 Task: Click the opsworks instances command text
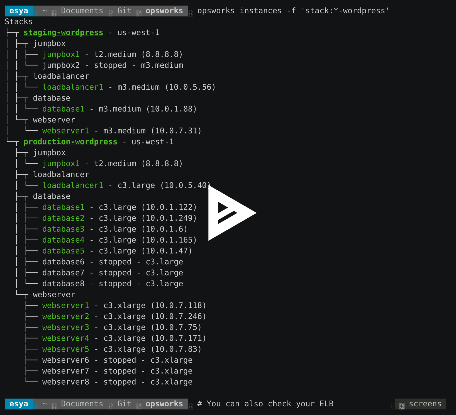(x=293, y=11)
